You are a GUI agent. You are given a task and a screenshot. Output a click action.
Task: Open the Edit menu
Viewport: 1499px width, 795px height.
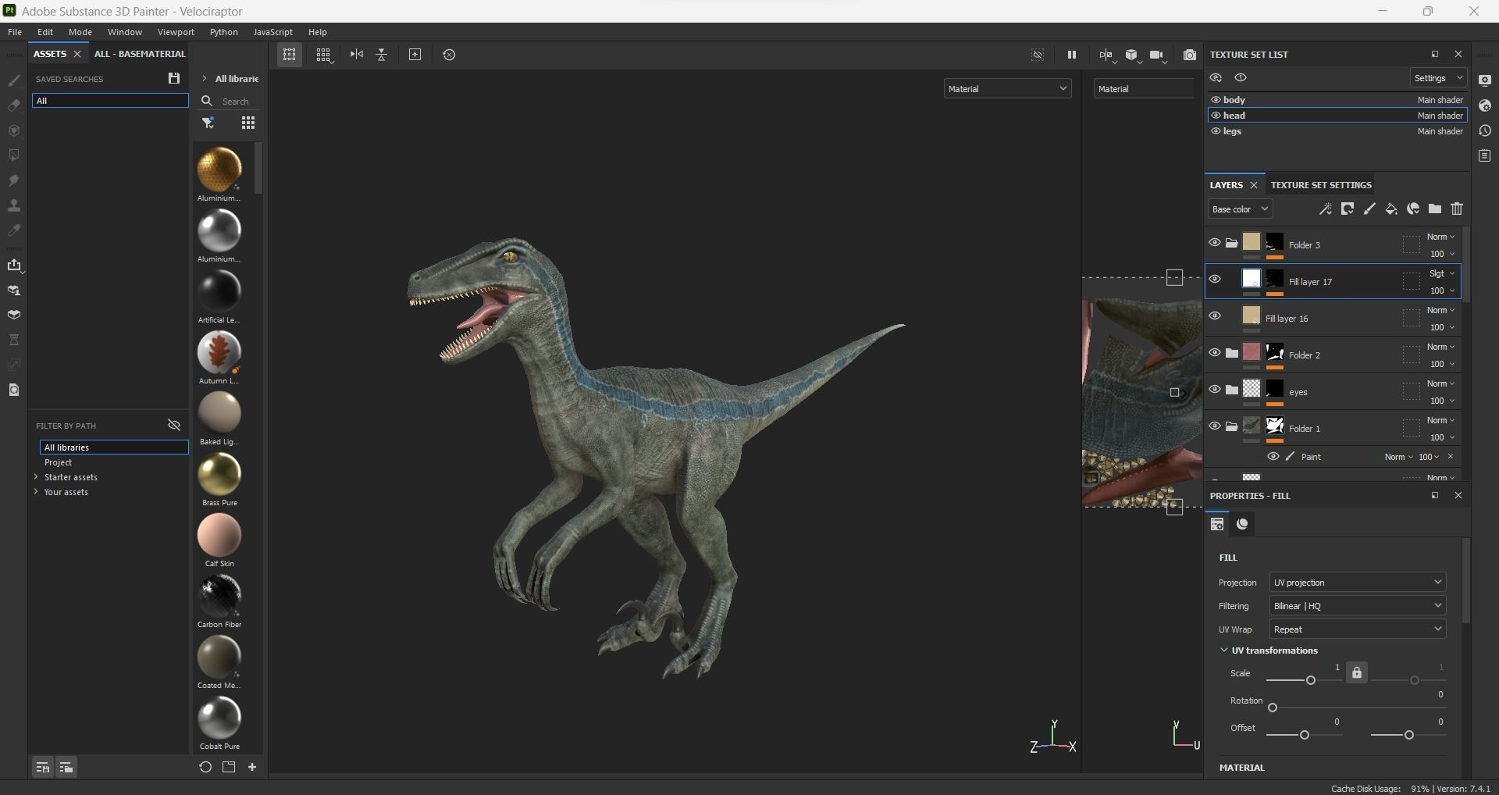pos(45,32)
